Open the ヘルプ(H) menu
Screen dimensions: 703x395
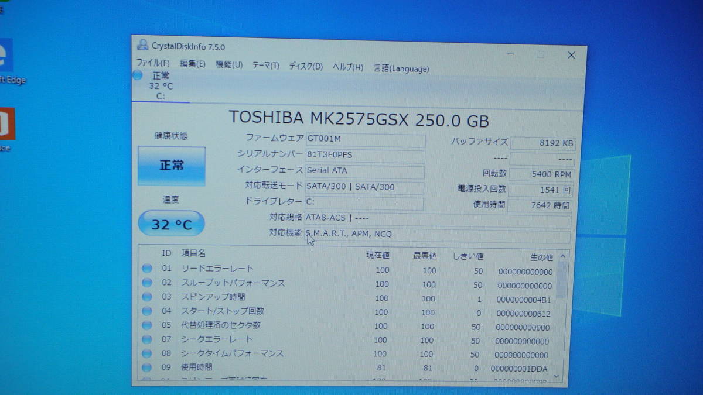click(x=348, y=67)
